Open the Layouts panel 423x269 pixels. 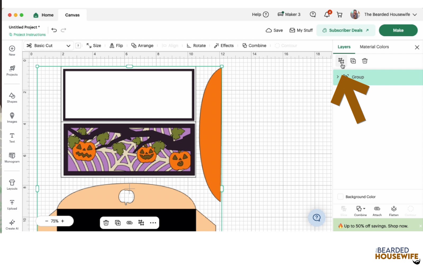[x=12, y=185]
